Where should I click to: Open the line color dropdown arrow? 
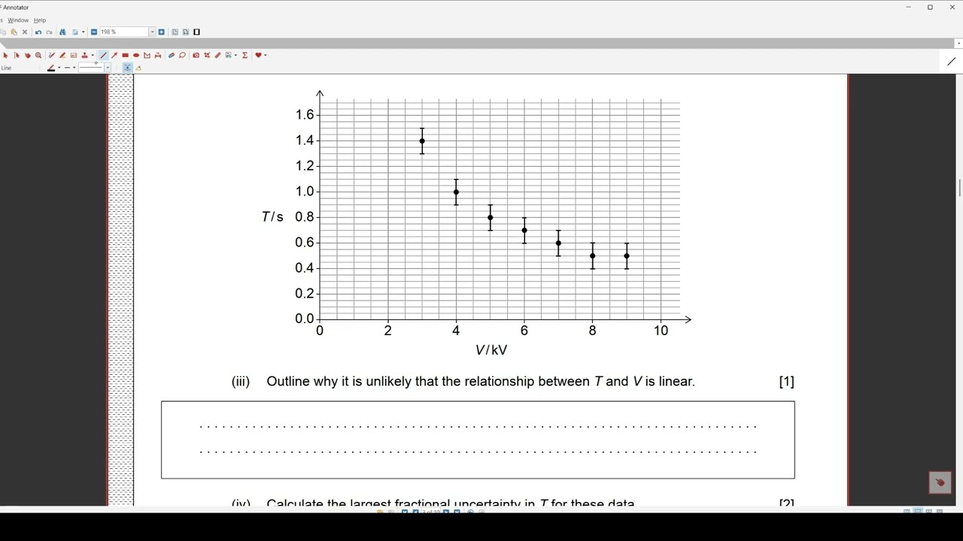click(59, 68)
